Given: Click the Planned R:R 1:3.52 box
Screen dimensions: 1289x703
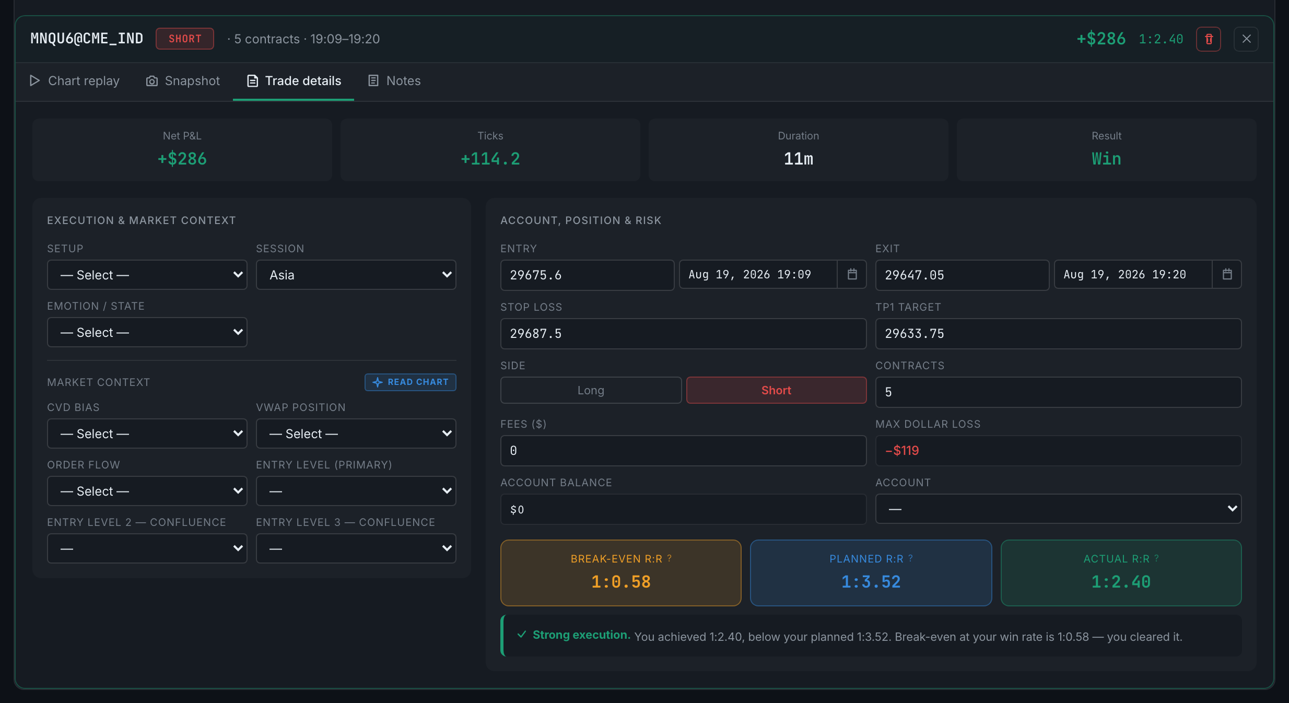Looking at the screenshot, I should 871,572.
